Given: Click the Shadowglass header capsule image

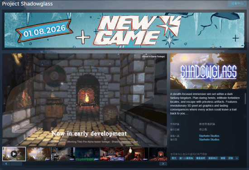Looking at the screenshot, I should [x=208, y=71].
